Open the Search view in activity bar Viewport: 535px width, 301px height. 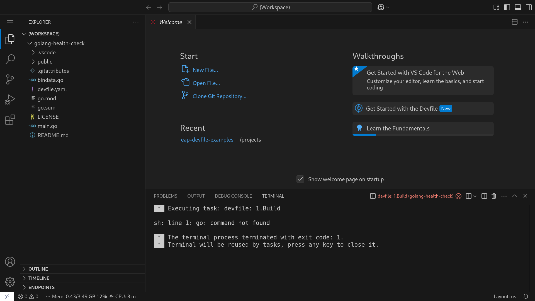click(x=10, y=59)
